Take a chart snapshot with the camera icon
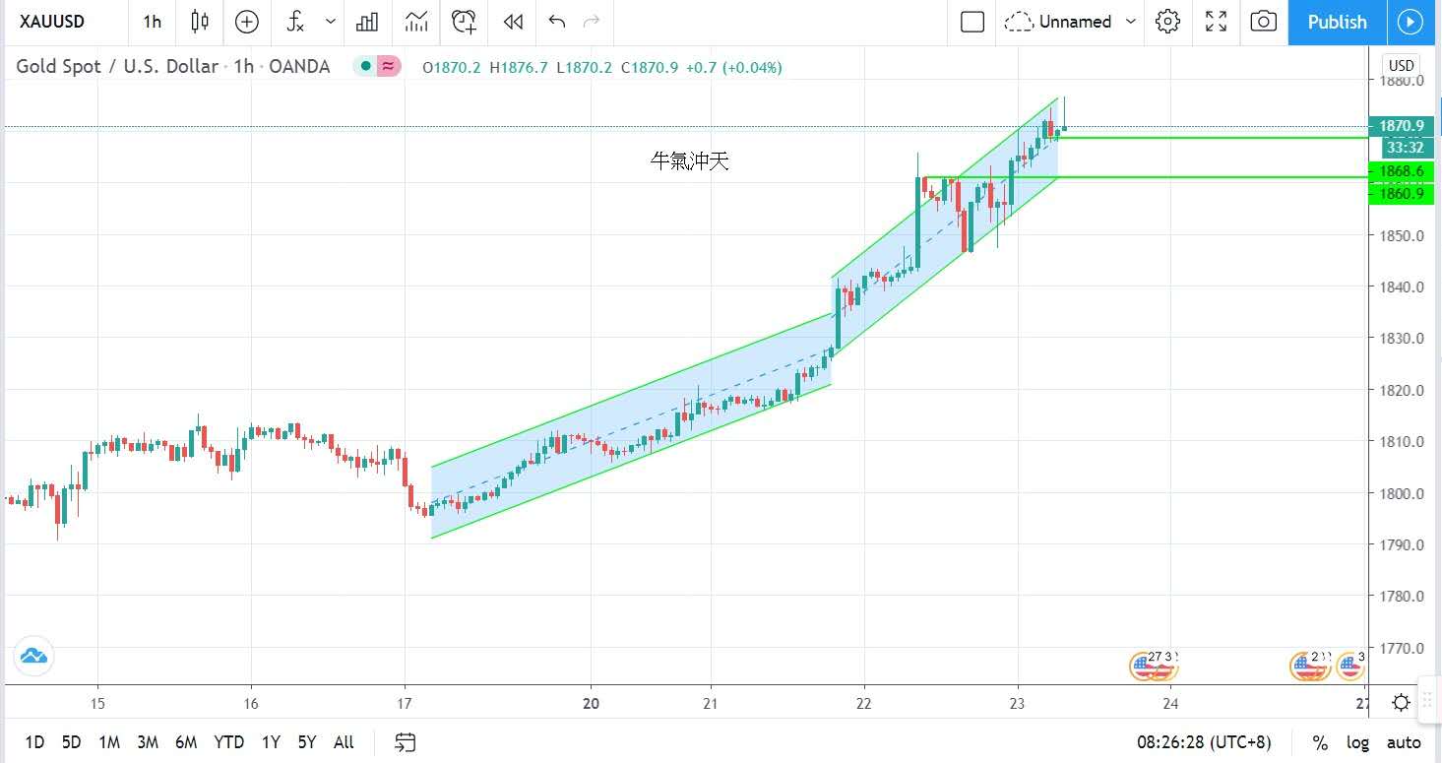1442x763 pixels. click(1263, 22)
